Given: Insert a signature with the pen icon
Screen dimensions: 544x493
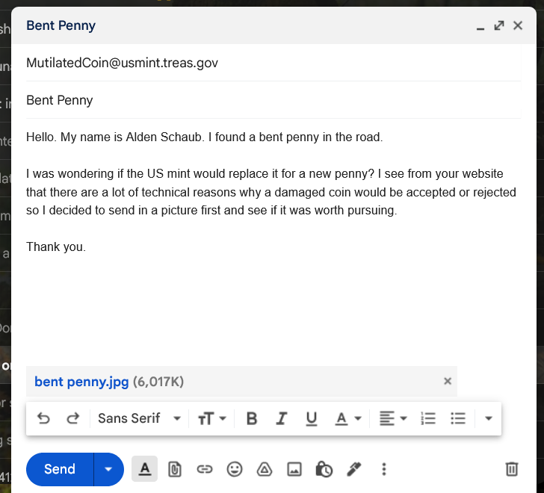Looking at the screenshot, I should click(x=354, y=469).
